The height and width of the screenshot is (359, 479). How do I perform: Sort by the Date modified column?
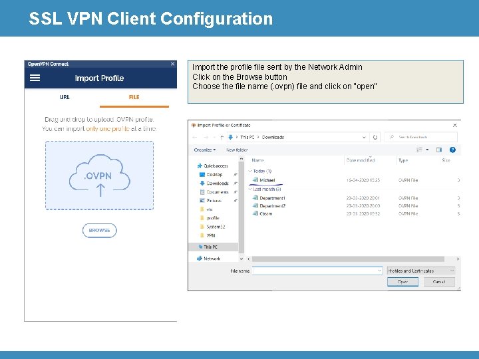pyautogui.click(x=361, y=160)
